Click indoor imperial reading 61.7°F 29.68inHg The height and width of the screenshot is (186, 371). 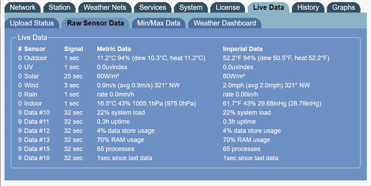pyautogui.click(x=272, y=103)
